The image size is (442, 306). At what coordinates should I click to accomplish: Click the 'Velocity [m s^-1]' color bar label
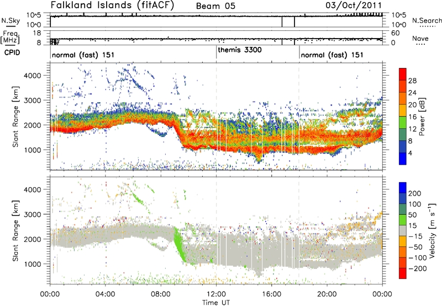click(432, 230)
